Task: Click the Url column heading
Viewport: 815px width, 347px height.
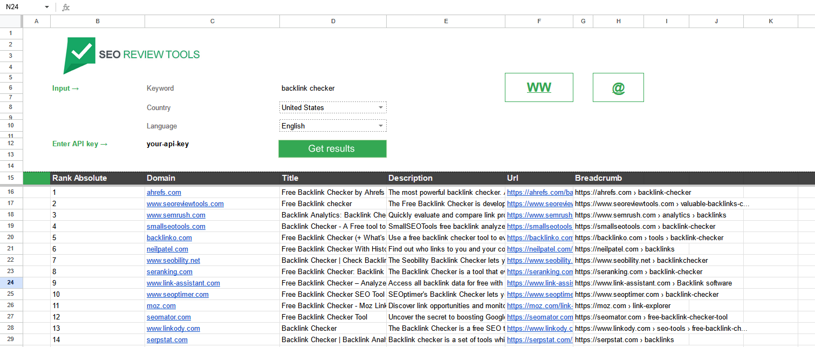Action: click(x=512, y=178)
